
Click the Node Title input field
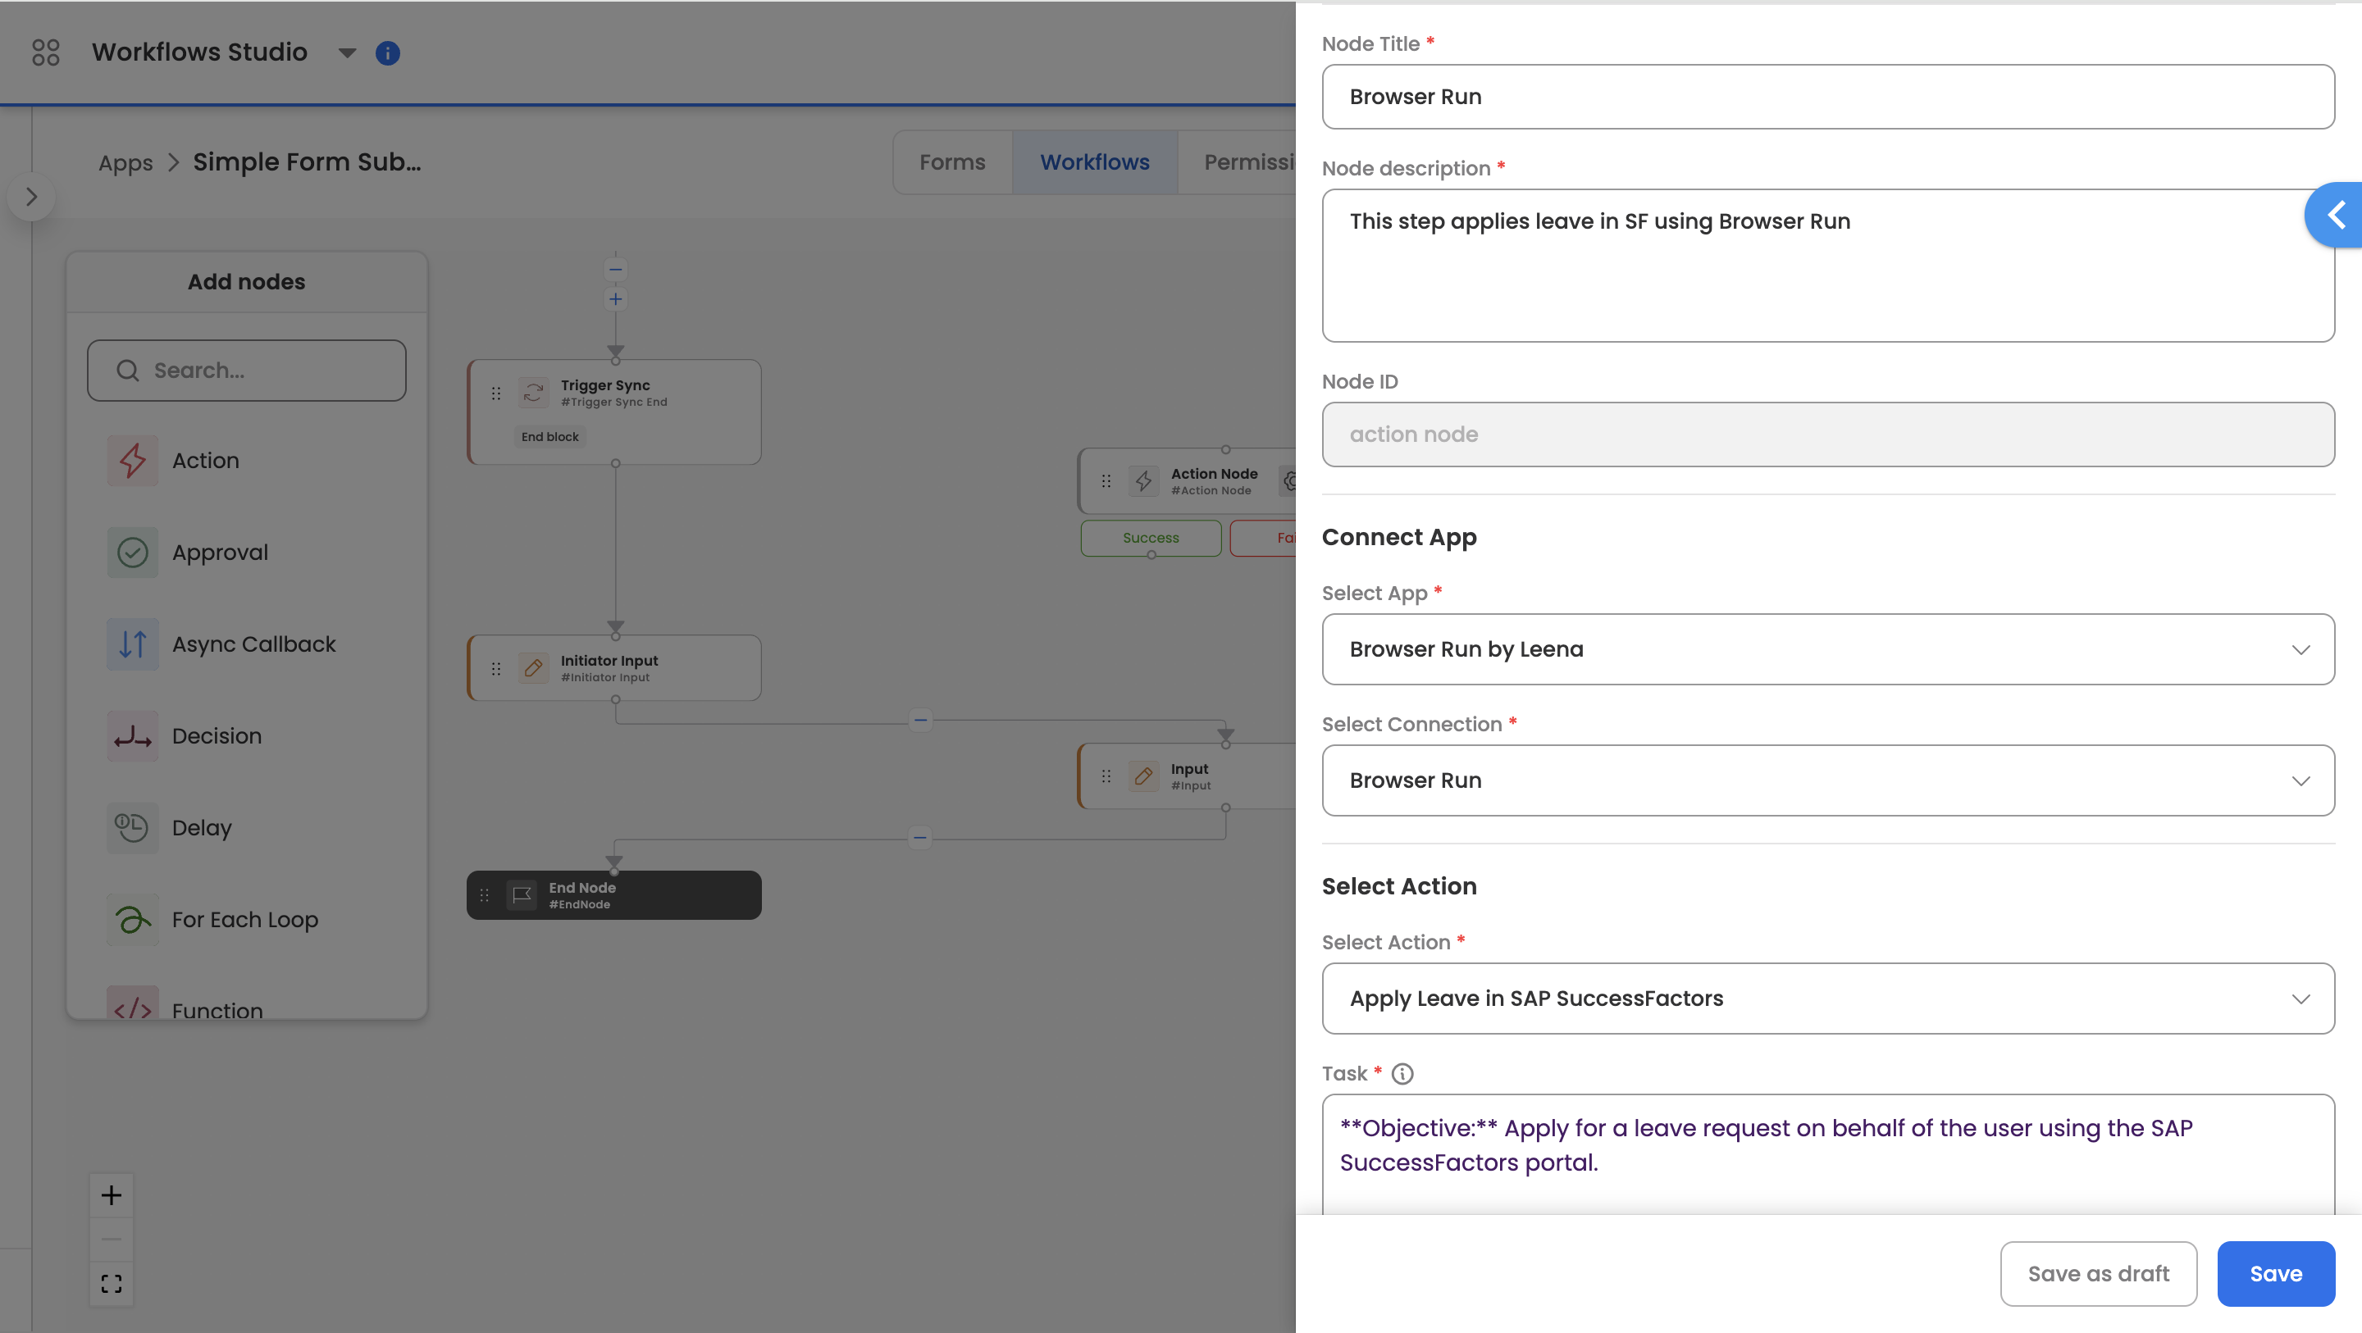click(1827, 98)
